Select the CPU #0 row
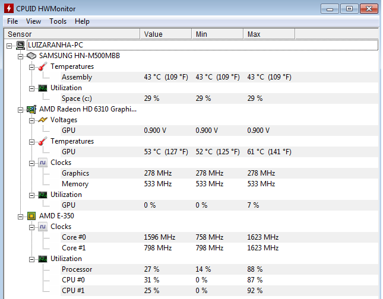Screen dimensions: 383x299 (x=219, y=280)
